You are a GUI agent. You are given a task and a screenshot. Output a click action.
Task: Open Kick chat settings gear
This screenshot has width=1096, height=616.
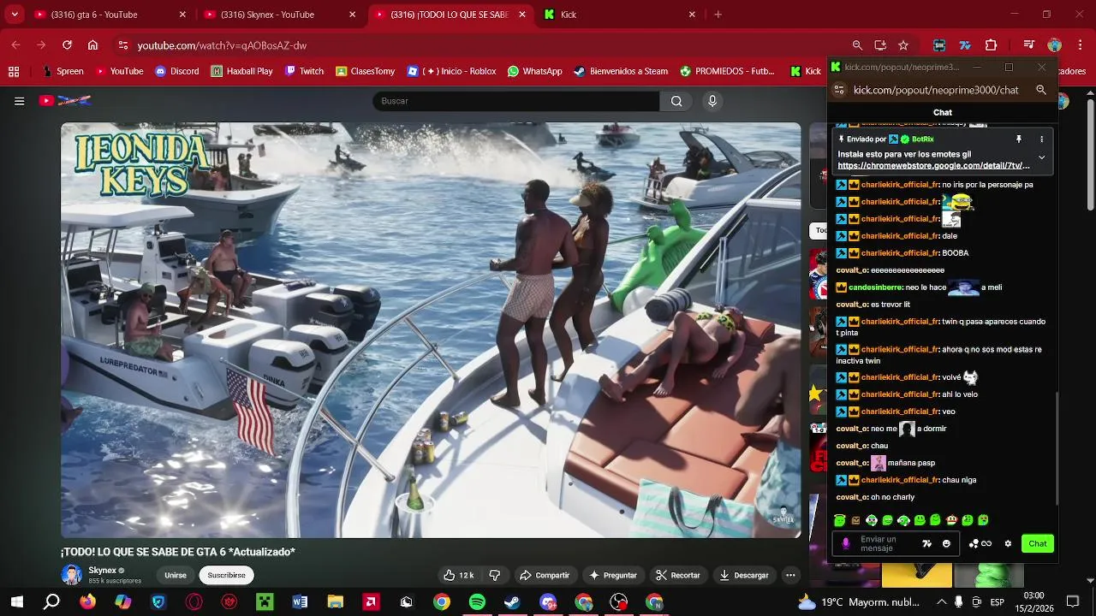click(1008, 543)
